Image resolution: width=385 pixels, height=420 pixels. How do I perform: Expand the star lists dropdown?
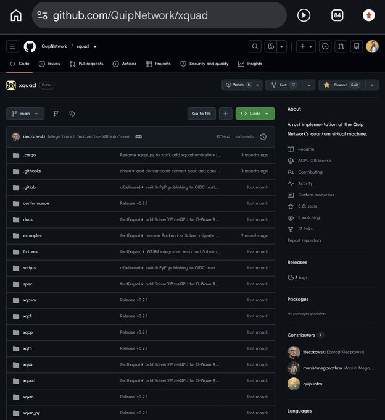[x=372, y=85]
